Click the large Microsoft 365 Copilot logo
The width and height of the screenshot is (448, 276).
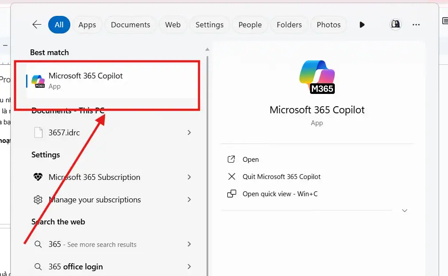[x=318, y=77]
